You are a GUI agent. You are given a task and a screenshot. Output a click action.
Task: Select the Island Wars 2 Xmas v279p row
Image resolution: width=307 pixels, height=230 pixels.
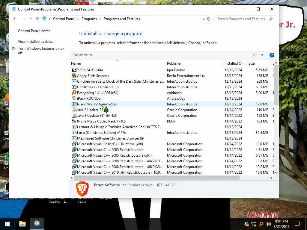pyautogui.click(x=172, y=104)
